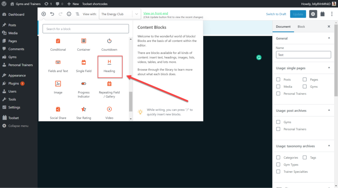Toggle the settings gear sidebar
338x188 pixels.
(x=313, y=14)
